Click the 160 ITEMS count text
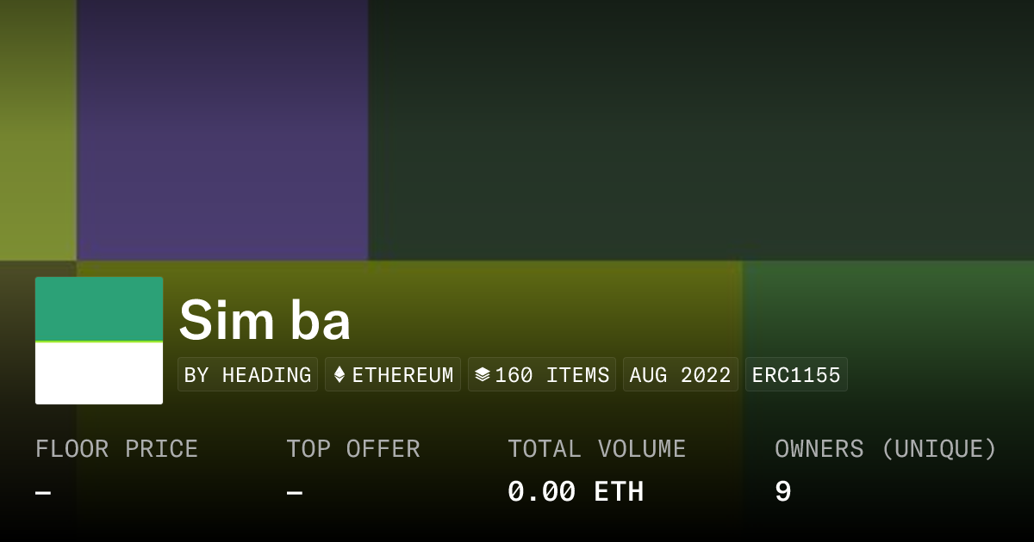The height and width of the screenshot is (542, 1034). pos(551,375)
